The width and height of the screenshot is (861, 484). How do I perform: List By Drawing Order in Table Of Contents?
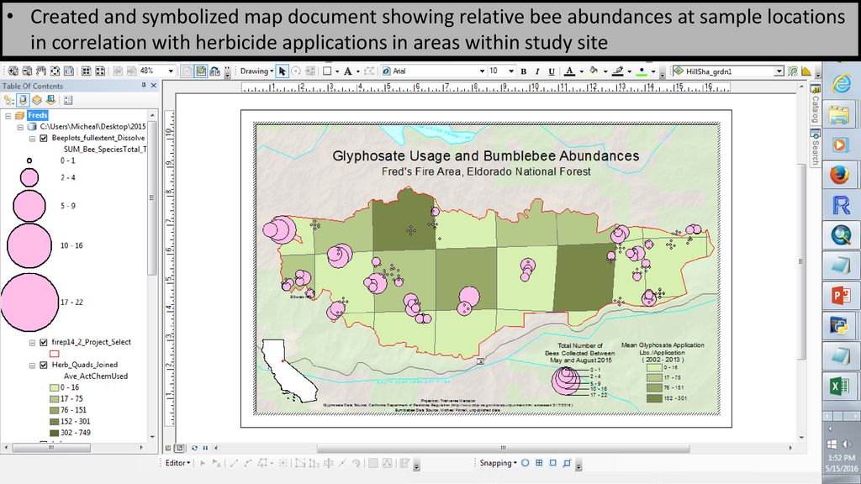tap(8, 100)
